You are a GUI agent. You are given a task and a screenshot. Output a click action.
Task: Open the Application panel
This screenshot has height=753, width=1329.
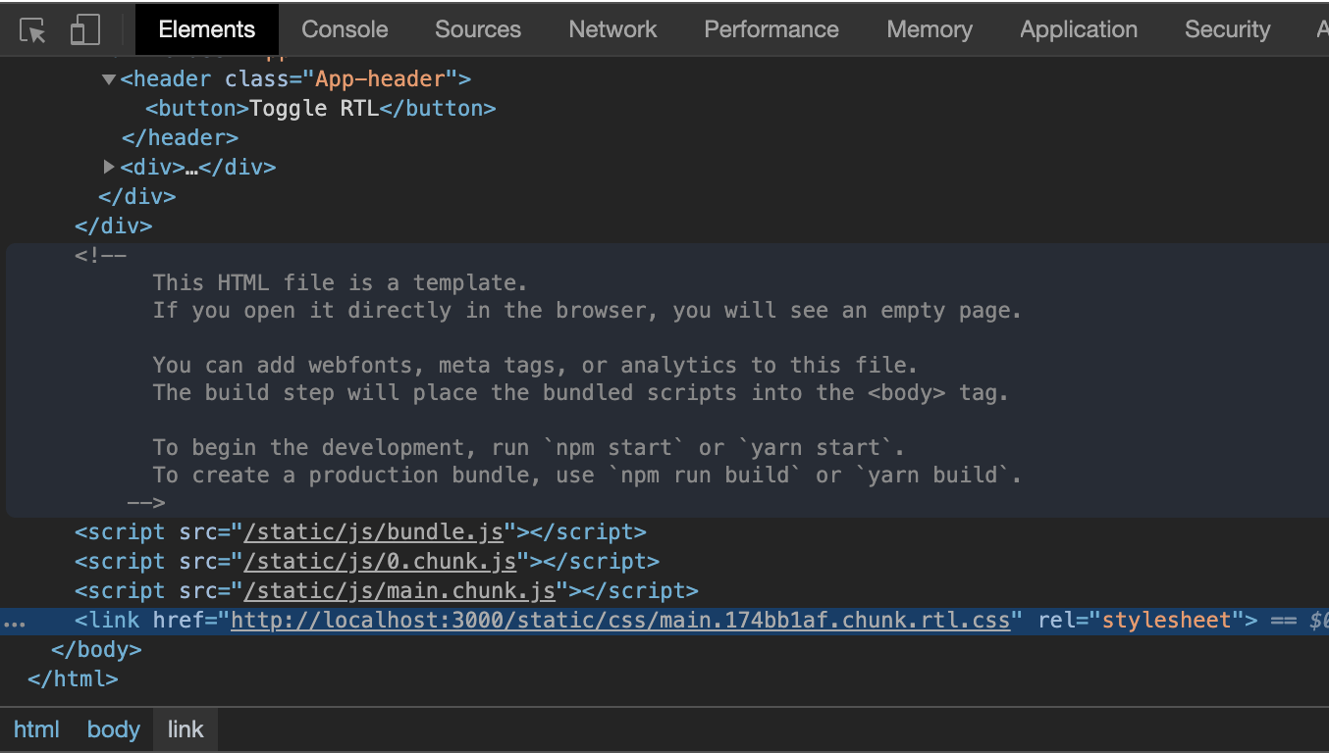point(1078,29)
